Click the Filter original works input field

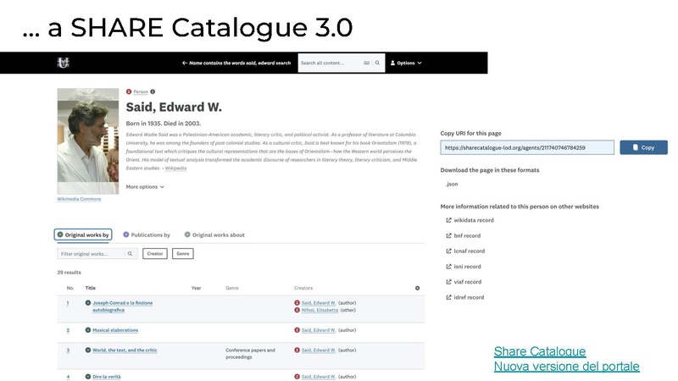coord(91,253)
